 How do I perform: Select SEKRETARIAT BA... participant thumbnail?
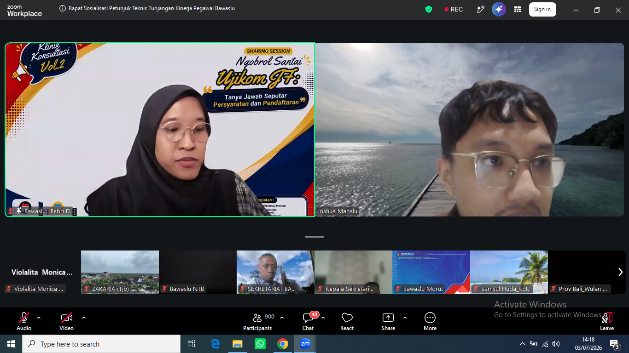coord(275,272)
